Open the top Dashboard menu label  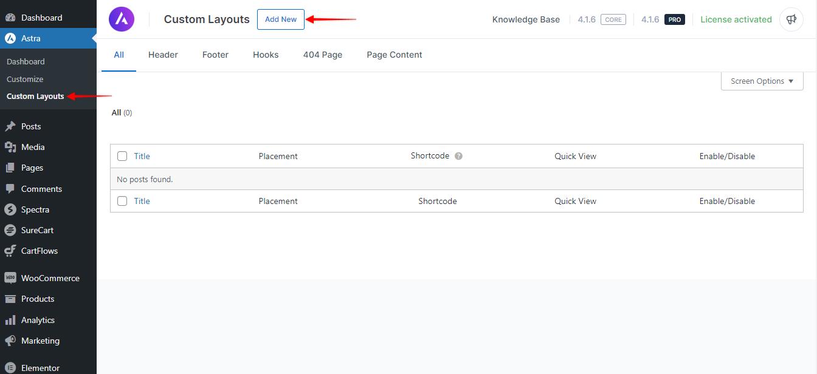tap(41, 18)
